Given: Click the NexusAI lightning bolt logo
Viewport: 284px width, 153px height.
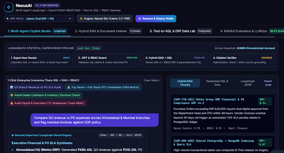Looking at the screenshot, I should [x=9, y=7].
